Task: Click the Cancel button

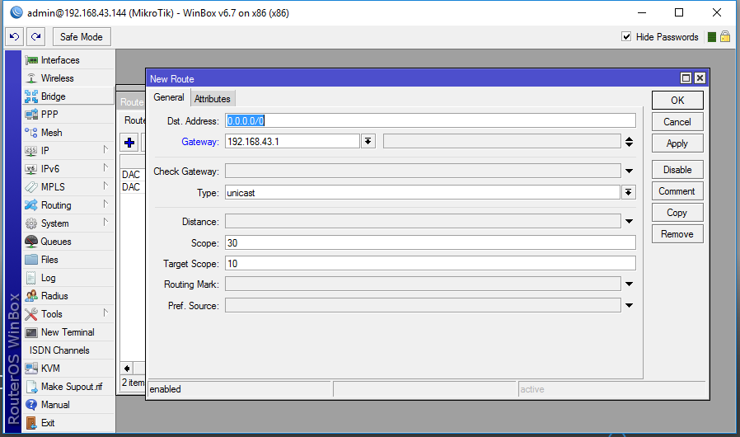Action: tap(677, 122)
